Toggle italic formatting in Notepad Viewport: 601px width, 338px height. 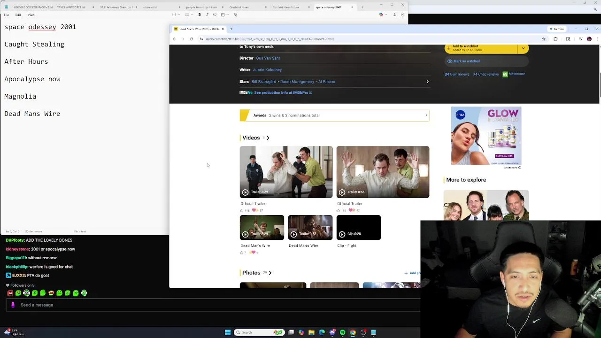point(207,15)
